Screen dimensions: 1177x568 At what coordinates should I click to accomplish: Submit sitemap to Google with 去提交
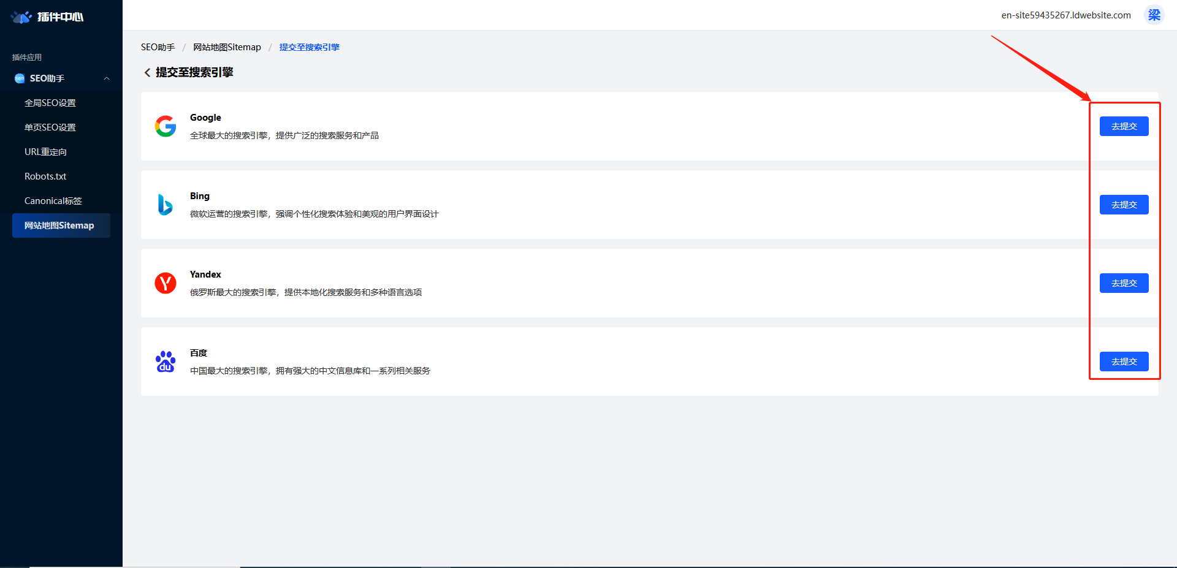[x=1124, y=126]
